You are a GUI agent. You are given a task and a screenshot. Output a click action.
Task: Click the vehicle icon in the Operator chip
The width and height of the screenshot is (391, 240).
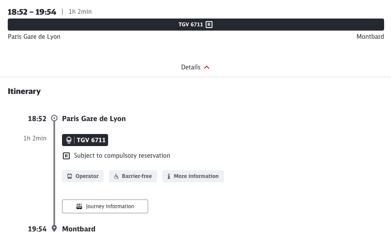click(70, 176)
